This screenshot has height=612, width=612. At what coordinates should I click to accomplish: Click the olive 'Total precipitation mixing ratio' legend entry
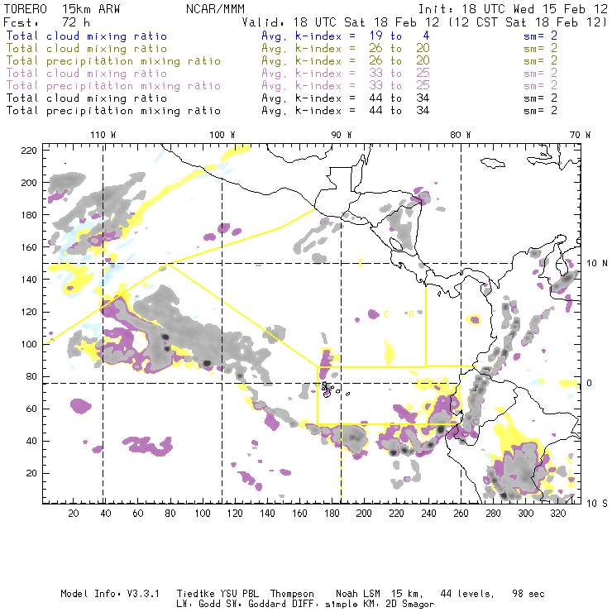(113, 61)
